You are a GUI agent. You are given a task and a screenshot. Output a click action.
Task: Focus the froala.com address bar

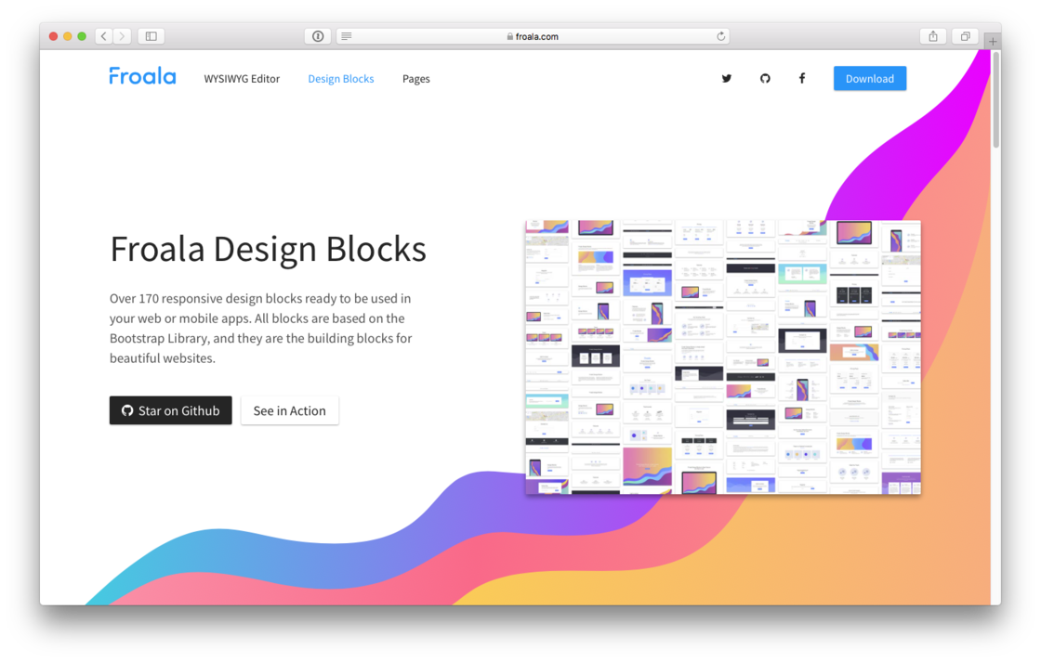click(534, 36)
